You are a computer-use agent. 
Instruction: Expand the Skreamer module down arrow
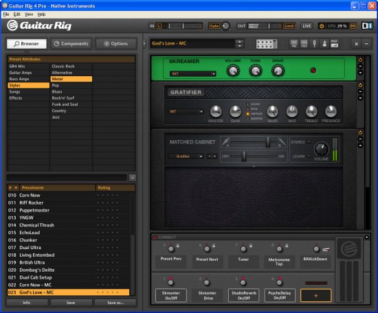(360, 73)
